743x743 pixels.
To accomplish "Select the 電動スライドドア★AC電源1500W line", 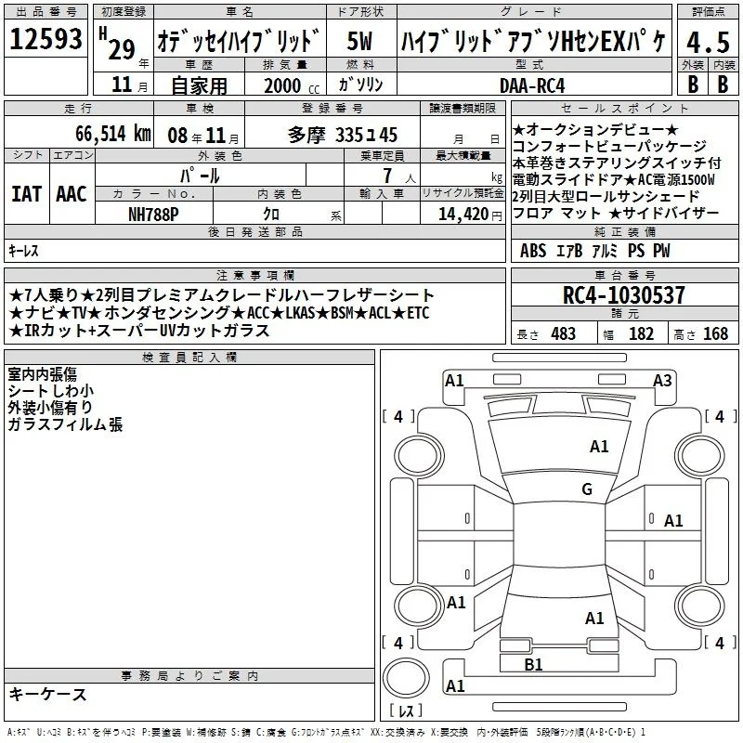I will coord(614,179).
